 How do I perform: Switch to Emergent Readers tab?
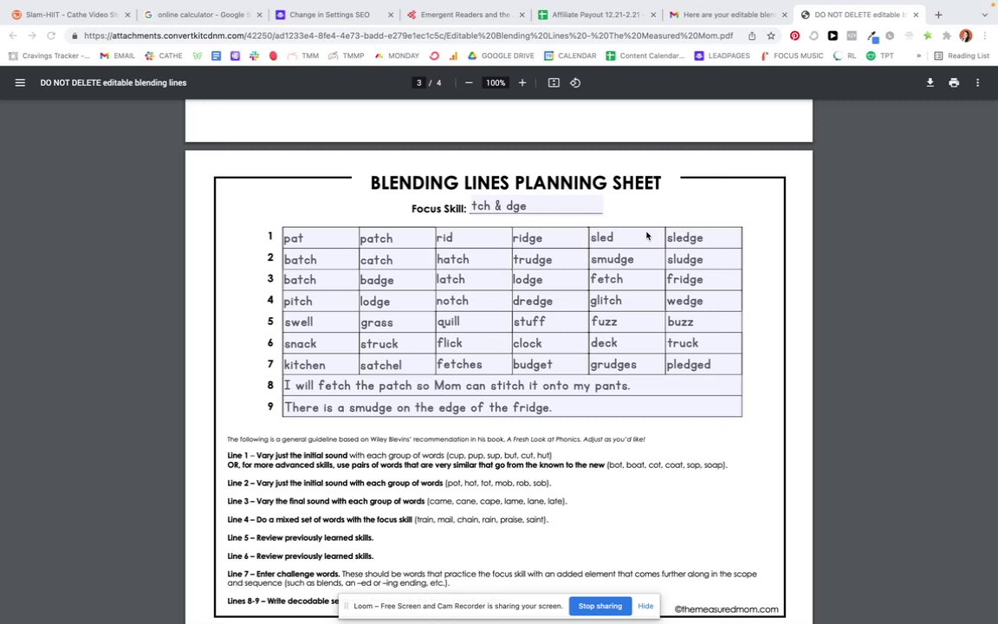point(464,15)
